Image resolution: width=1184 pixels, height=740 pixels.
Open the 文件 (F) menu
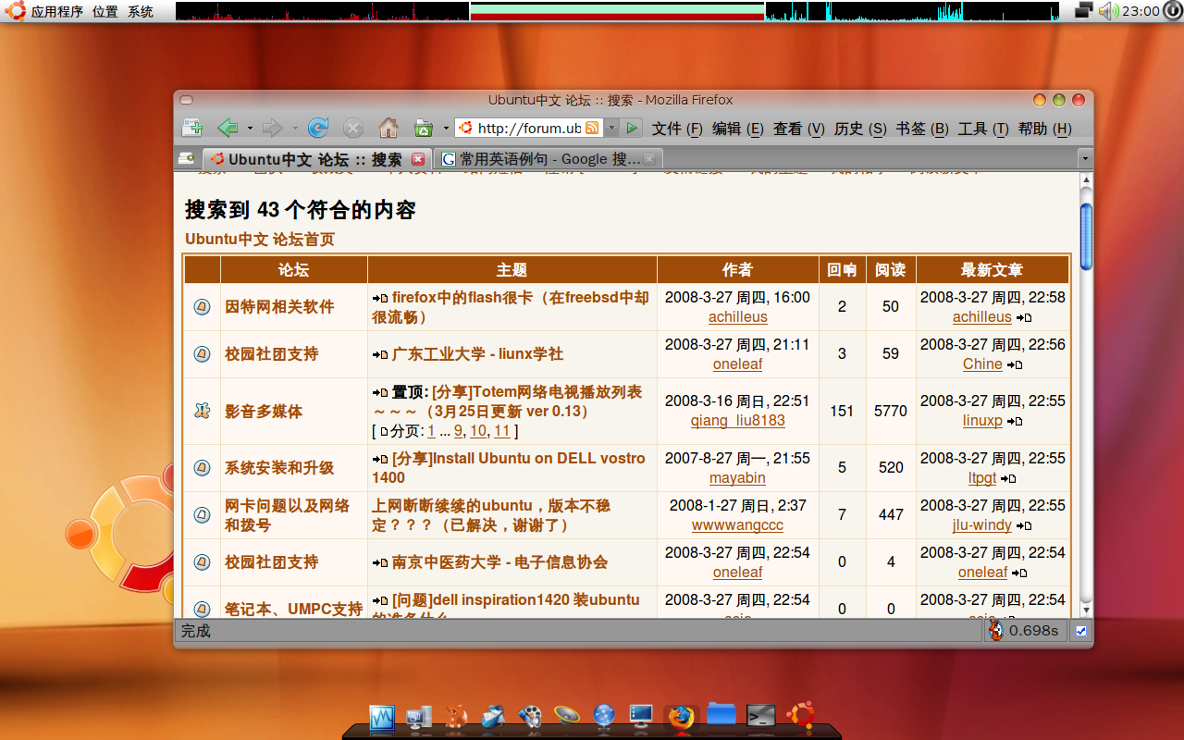[677, 129]
